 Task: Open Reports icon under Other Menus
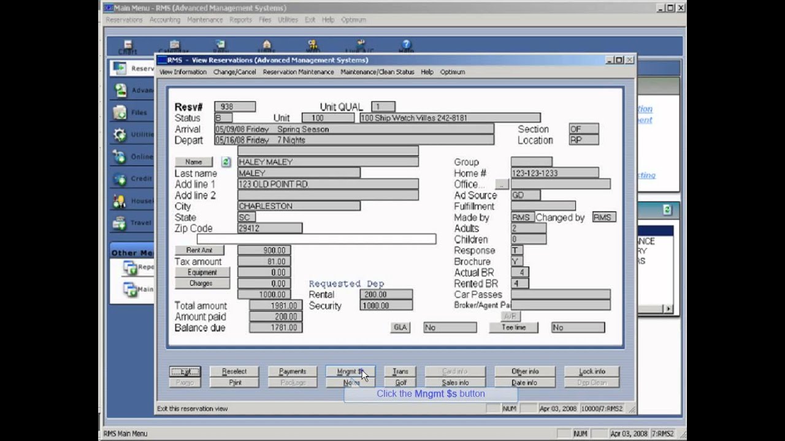[x=130, y=267]
